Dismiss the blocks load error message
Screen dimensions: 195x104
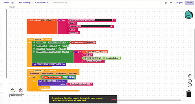[x=113, y=99]
